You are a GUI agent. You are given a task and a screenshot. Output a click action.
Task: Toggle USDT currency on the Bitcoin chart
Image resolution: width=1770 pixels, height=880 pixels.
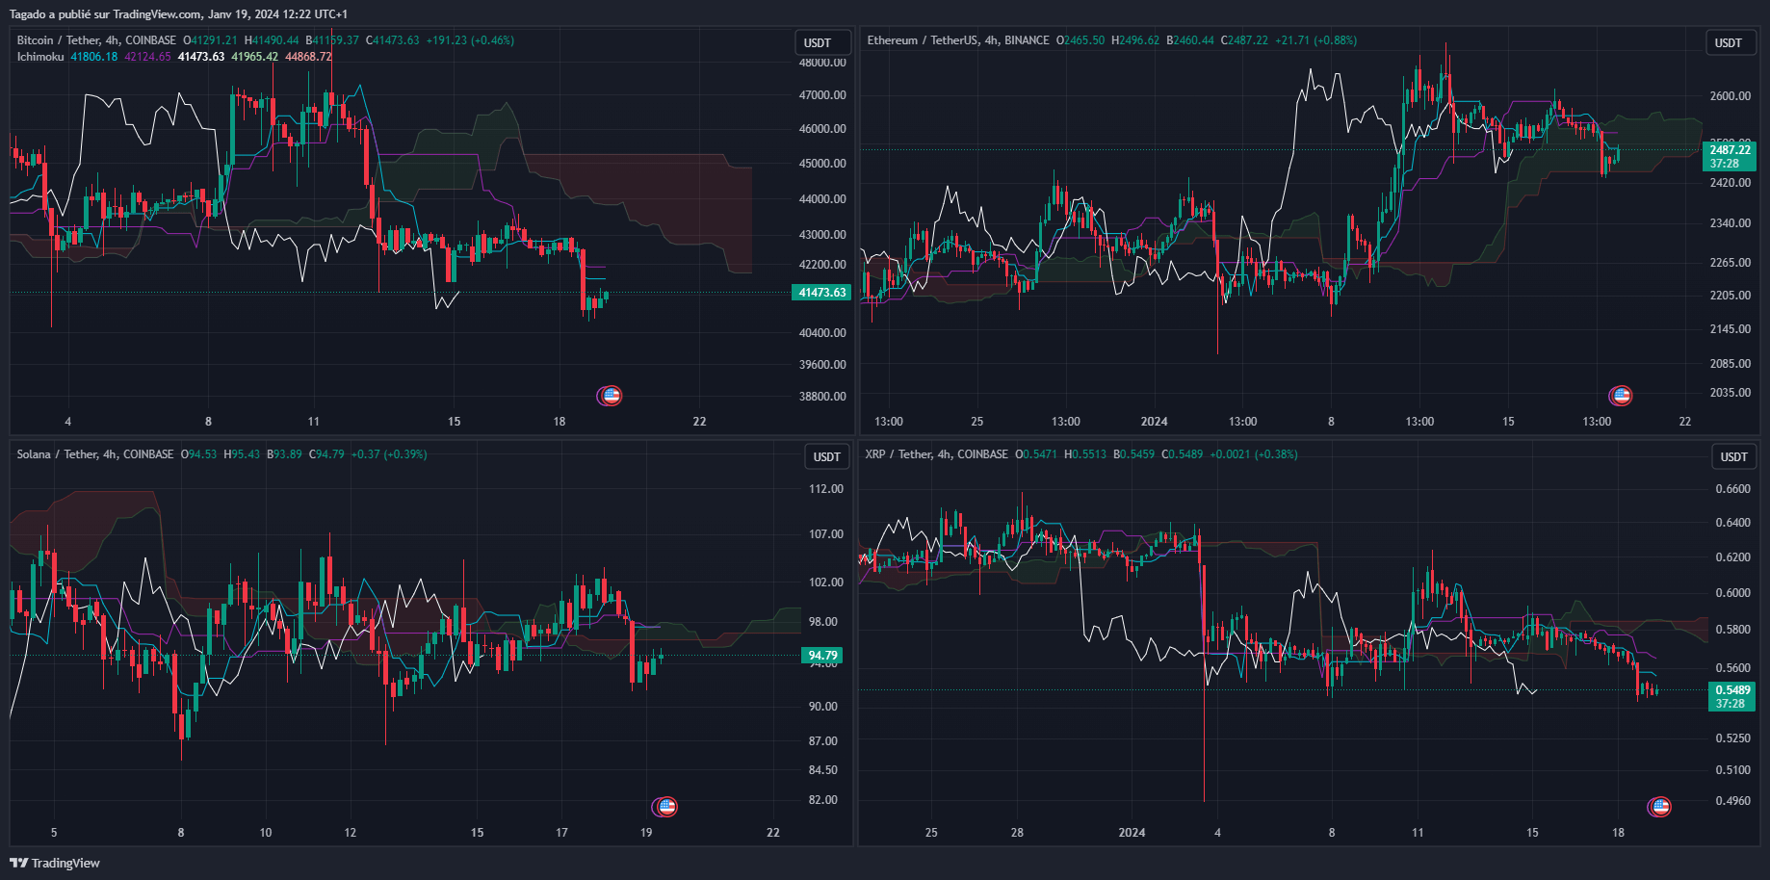pyautogui.click(x=818, y=42)
